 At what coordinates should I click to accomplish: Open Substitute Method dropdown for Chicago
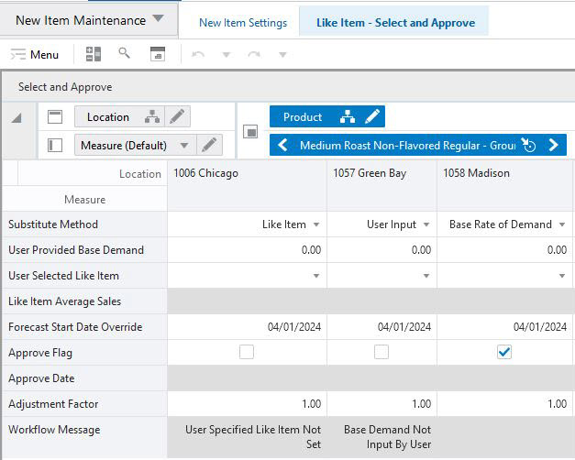point(316,225)
